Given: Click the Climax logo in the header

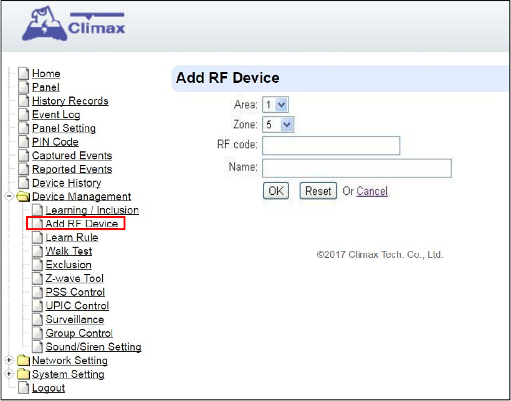Looking at the screenshot, I should 74,23.
